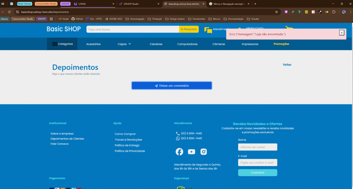The height and width of the screenshot is (189, 353).
Task: Open the "Trocas e Devoluções" footer link
Action: (128, 140)
